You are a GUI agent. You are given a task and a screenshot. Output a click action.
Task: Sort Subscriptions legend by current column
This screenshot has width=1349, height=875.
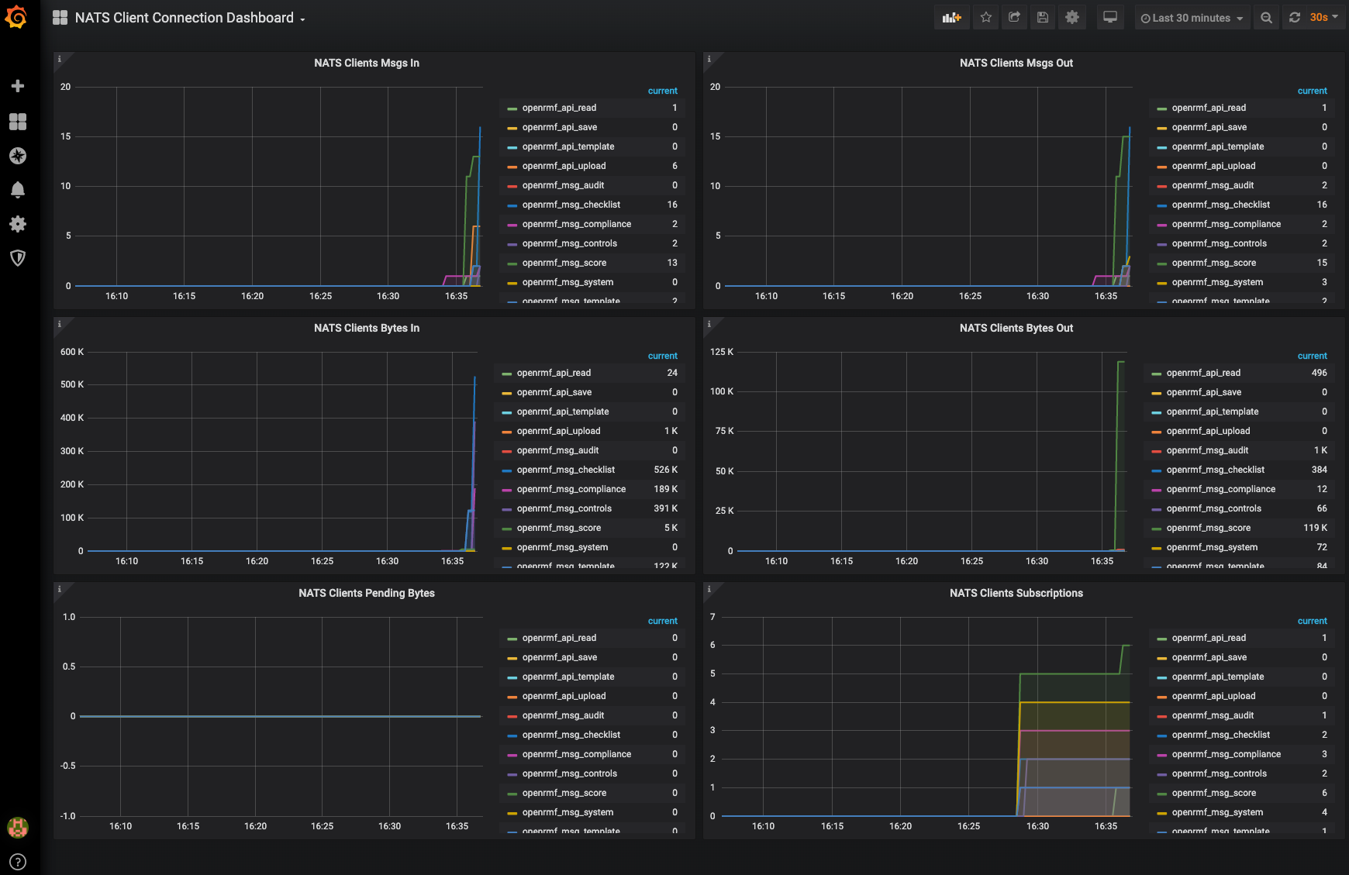[x=1312, y=621]
